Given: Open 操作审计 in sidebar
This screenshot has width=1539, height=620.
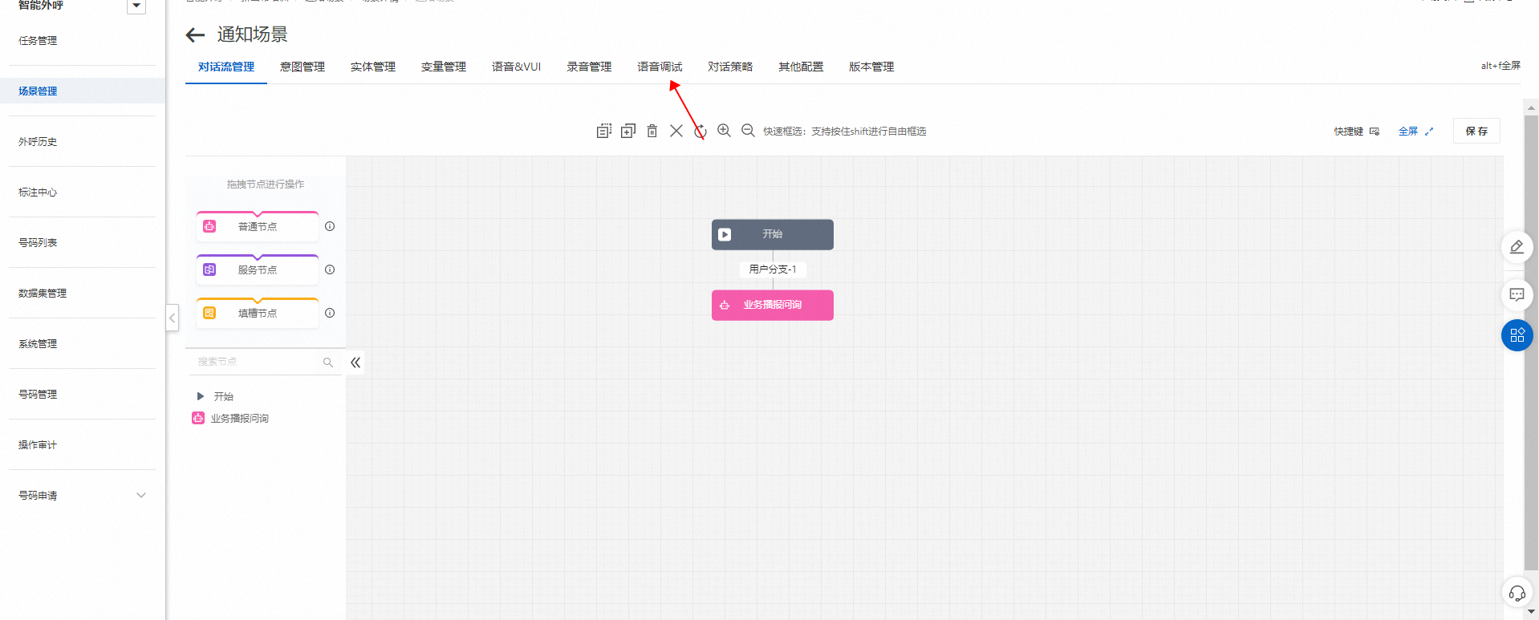Looking at the screenshot, I should click(x=38, y=445).
